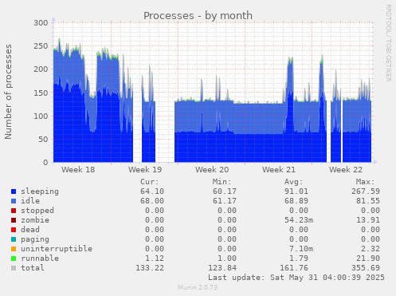
Task: Click idle minimum value 61.17
Action: click(224, 201)
